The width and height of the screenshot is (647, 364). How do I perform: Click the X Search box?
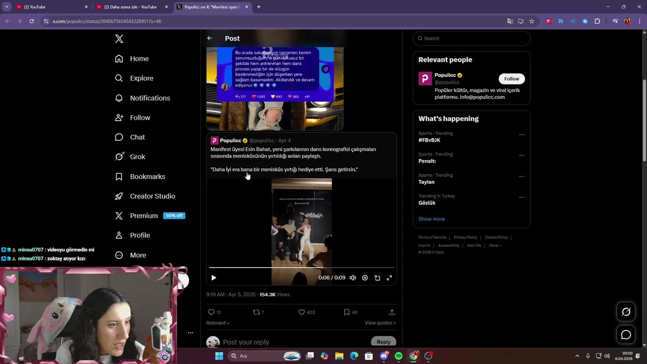point(472,38)
